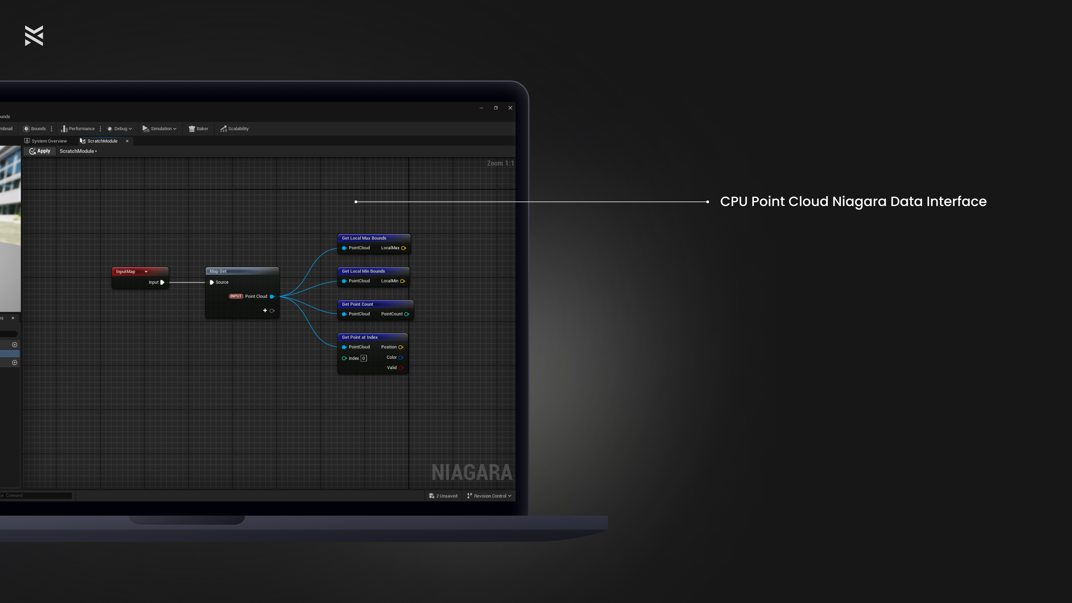Open Performance options three-dot menu
The image size is (1072, 603).
point(100,129)
